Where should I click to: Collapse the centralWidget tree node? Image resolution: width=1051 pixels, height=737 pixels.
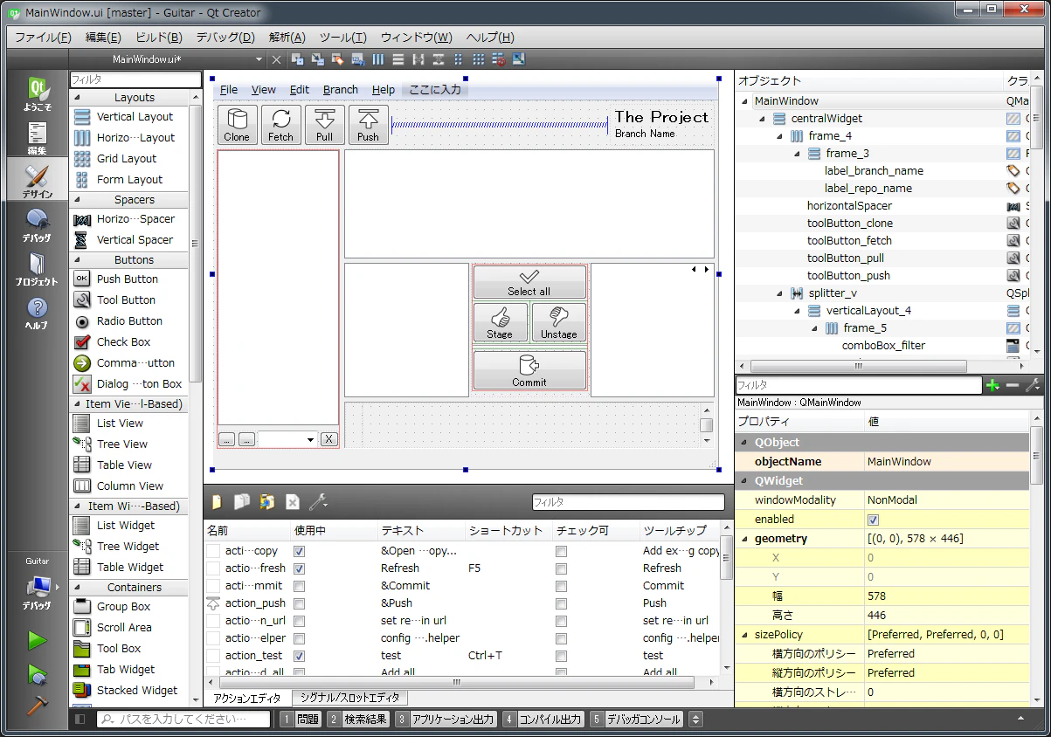763,119
